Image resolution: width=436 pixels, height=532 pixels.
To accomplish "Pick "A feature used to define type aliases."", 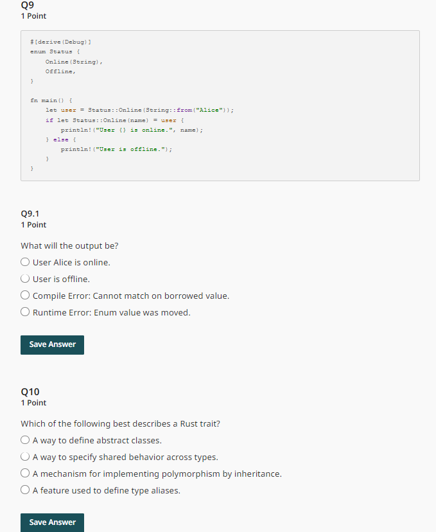I will point(24,490).
